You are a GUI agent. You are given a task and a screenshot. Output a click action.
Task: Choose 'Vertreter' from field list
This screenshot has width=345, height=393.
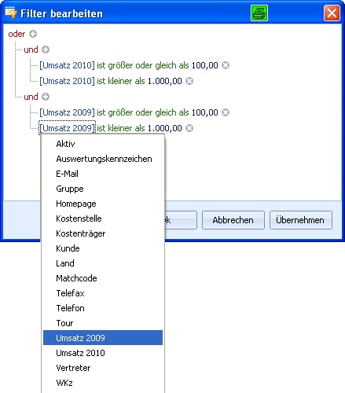pos(103,368)
